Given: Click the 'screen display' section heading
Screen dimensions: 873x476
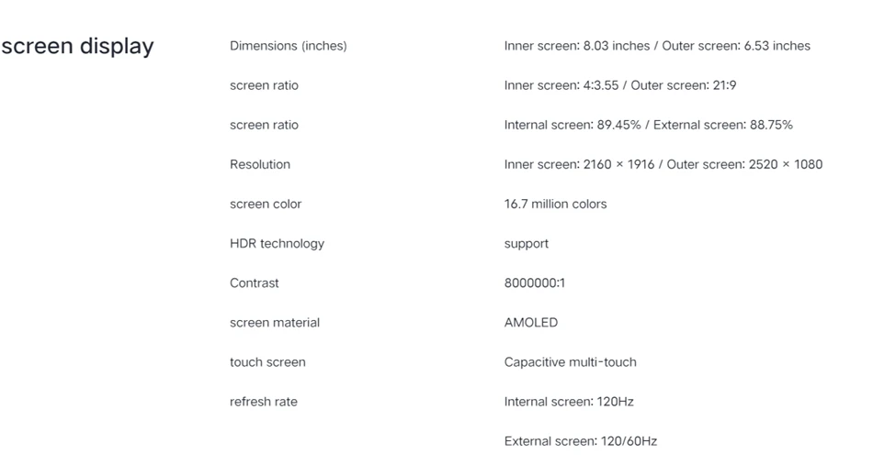Looking at the screenshot, I should coord(77,46).
